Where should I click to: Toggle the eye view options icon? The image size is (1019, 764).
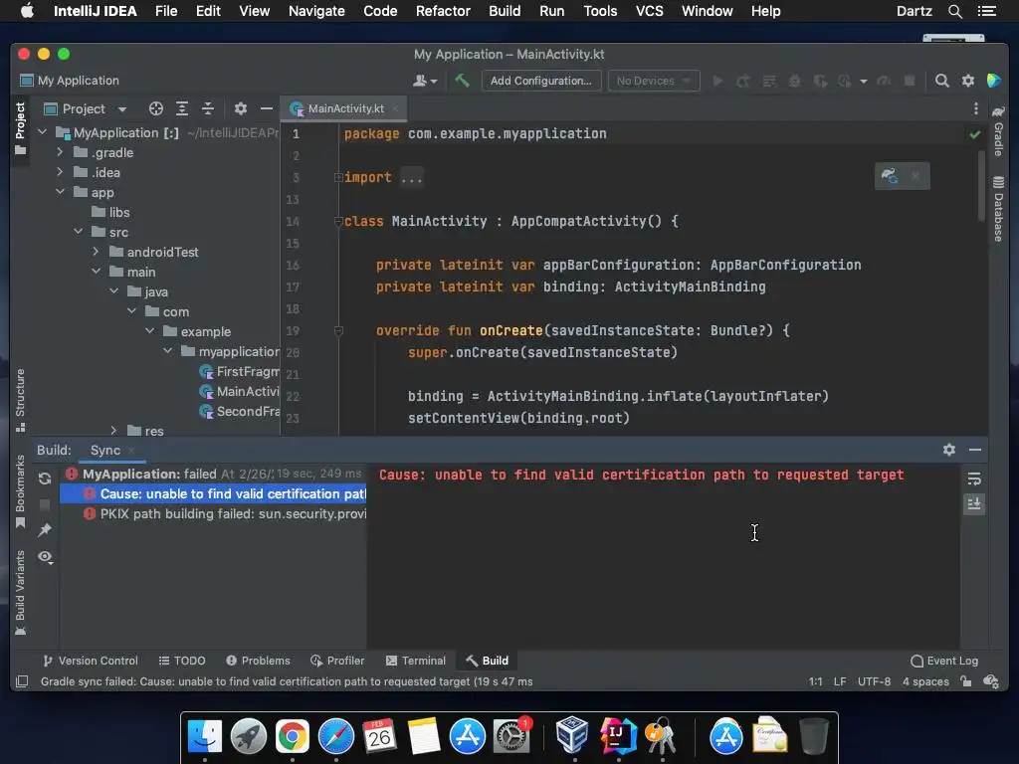click(x=45, y=557)
